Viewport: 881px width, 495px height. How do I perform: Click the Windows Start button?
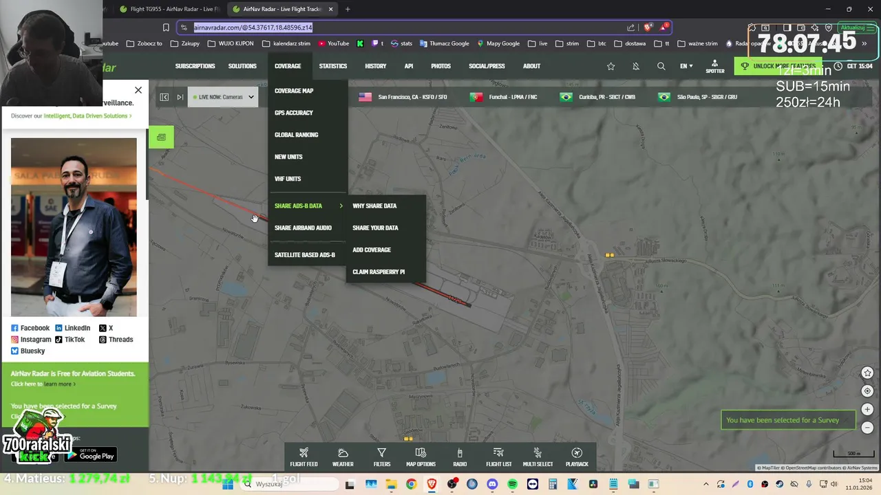click(x=228, y=484)
